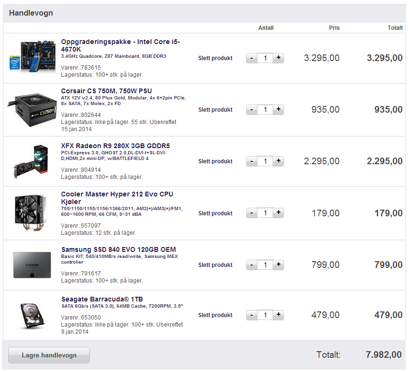Open Cooler Master Hyper 212 Evo CPU Kjøler title
This screenshot has height=372, width=408.
117,198
